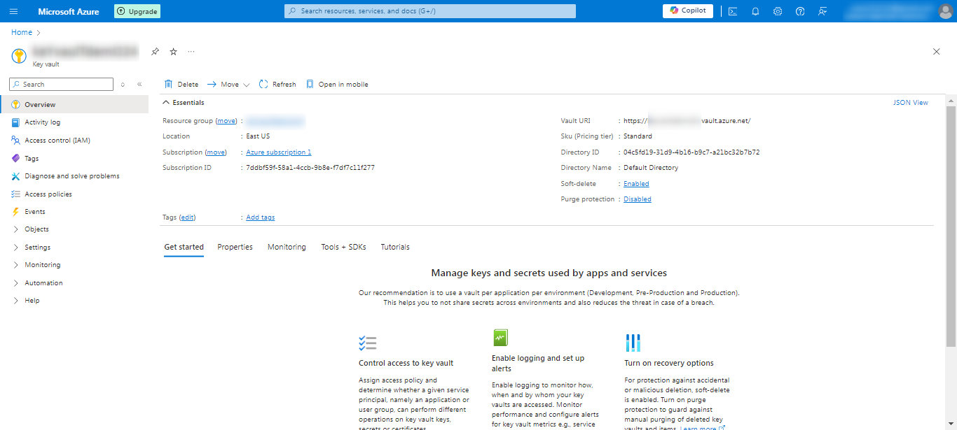The width and height of the screenshot is (957, 430).
Task: Open the feedback icon in header
Action: (822, 11)
